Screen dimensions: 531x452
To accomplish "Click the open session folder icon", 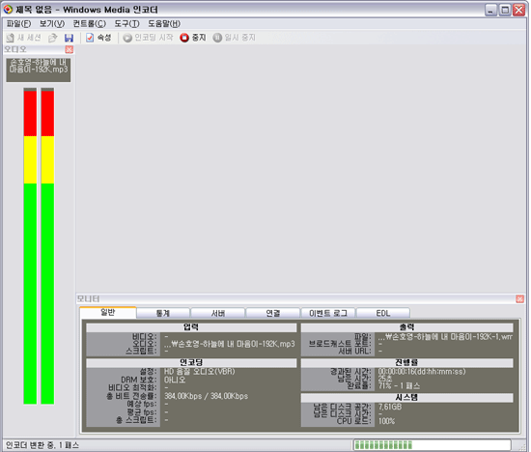I will pos(52,38).
